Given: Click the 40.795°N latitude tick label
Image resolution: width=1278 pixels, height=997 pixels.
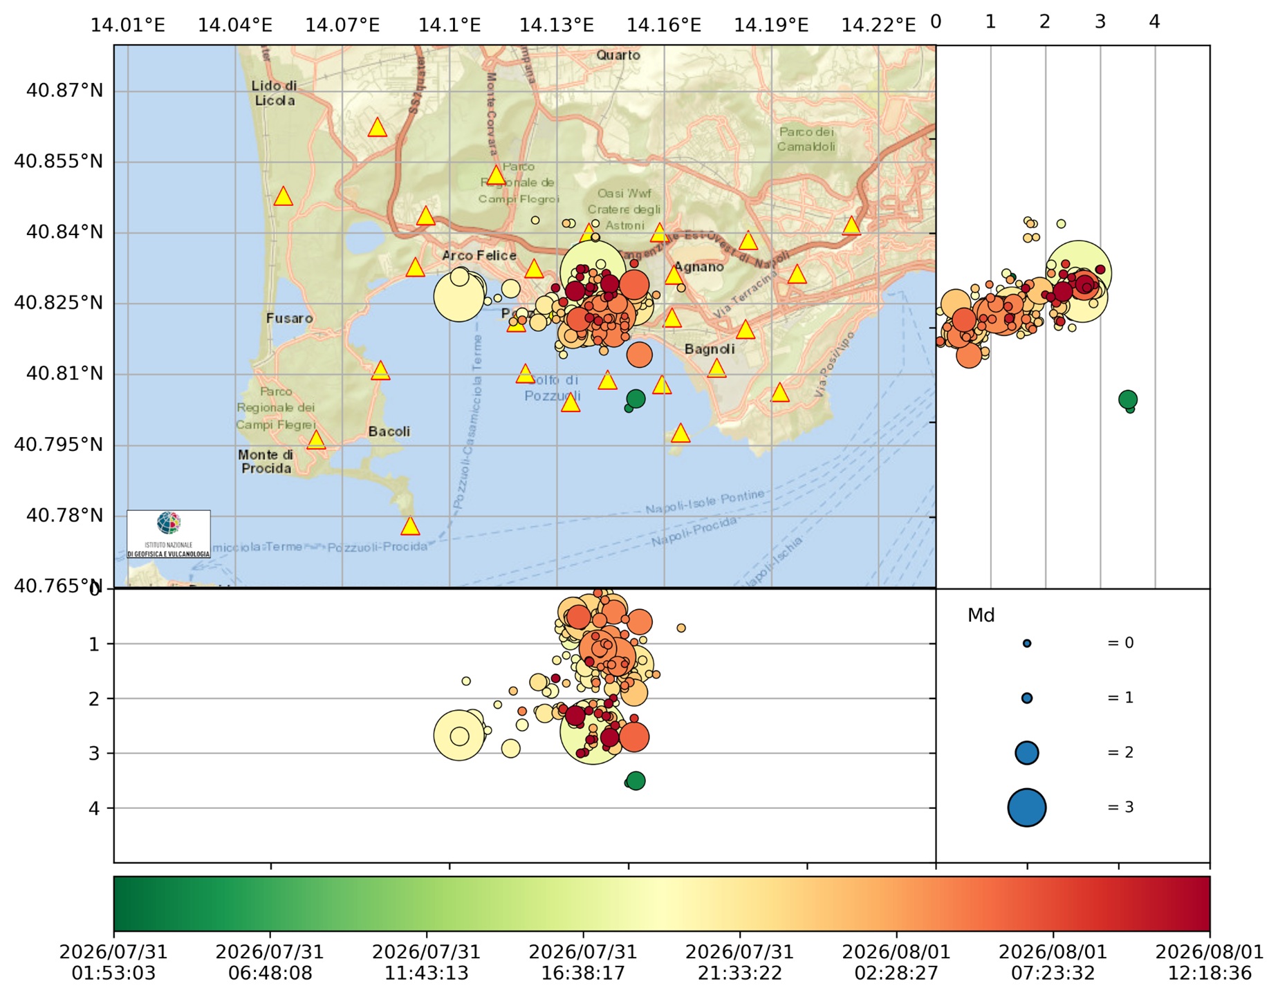Looking at the screenshot, I should pyautogui.click(x=58, y=445).
